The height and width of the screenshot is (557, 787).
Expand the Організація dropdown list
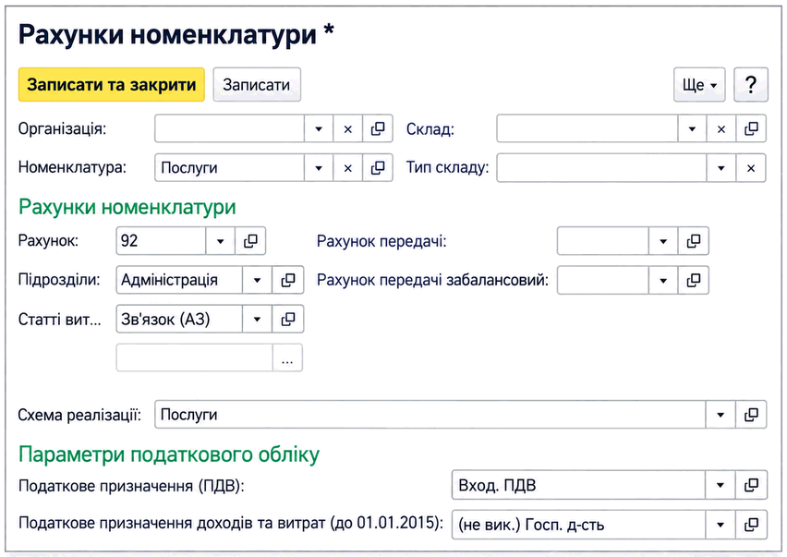tap(318, 129)
